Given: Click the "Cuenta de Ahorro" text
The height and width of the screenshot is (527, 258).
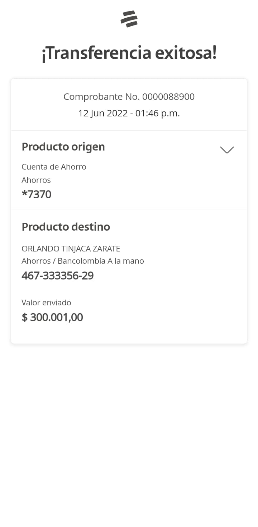Looking at the screenshot, I should 54,167.
